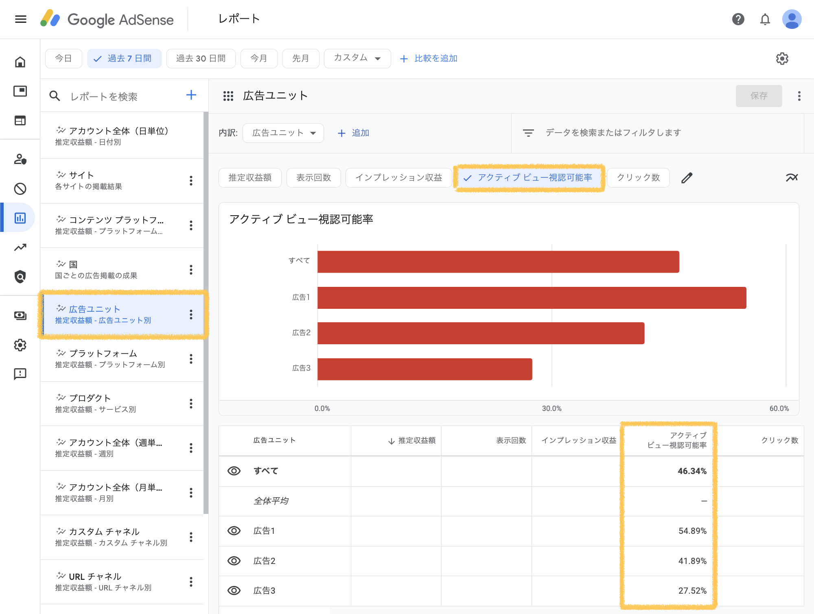This screenshot has height=614, width=814.
Task: Open options menu for プロダクト report
Action: click(x=191, y=404)
